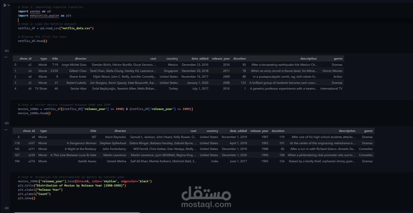The image size is (413, 213).
Task: Click execution count [1] of first cell
Action: (7, 50)
